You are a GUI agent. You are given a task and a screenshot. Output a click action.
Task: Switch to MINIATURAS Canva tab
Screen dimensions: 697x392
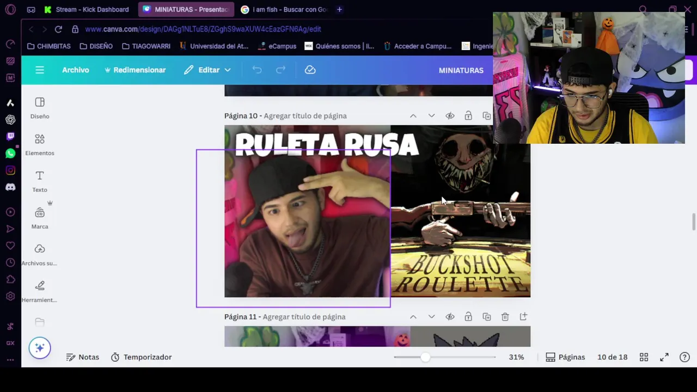(186, 9)
